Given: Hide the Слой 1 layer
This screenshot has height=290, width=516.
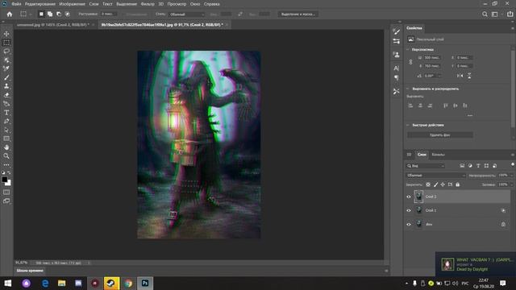Looking at the screenshot, I should pyautogui.click(x=409, y=210).
